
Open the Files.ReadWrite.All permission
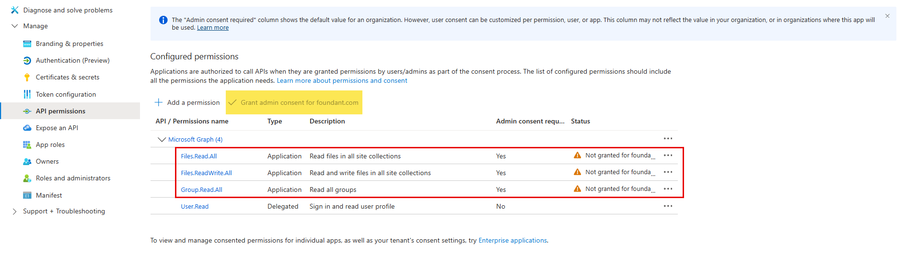click(x=206, y=173)
